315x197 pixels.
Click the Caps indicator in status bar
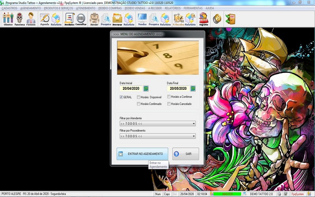pos(167,194)
